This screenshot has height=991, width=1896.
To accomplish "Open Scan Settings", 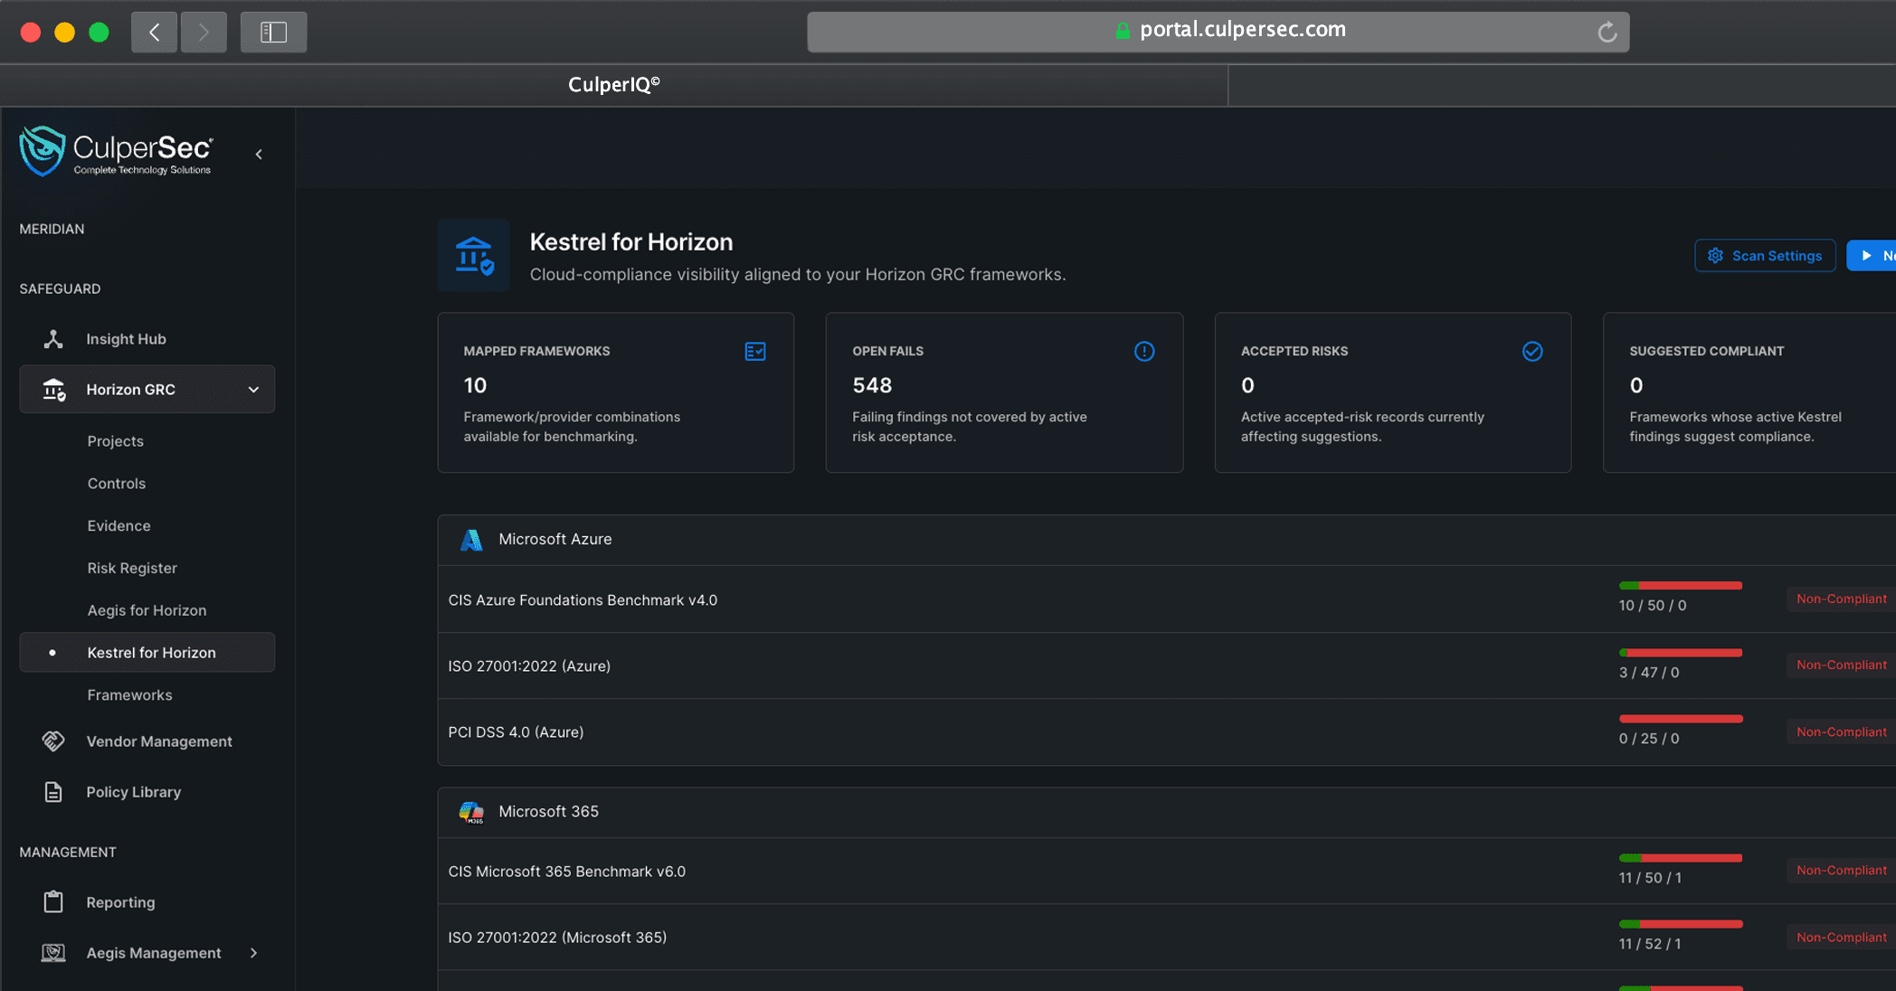I will click(x=1765, y=256).
